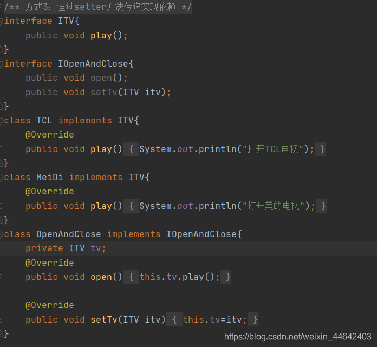Click the @Override above setTv implementation

click(x=49, y=305)
